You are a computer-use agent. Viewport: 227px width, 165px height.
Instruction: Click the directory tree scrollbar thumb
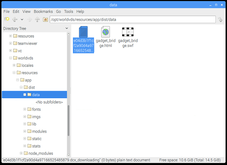click(x=69, y=121)
